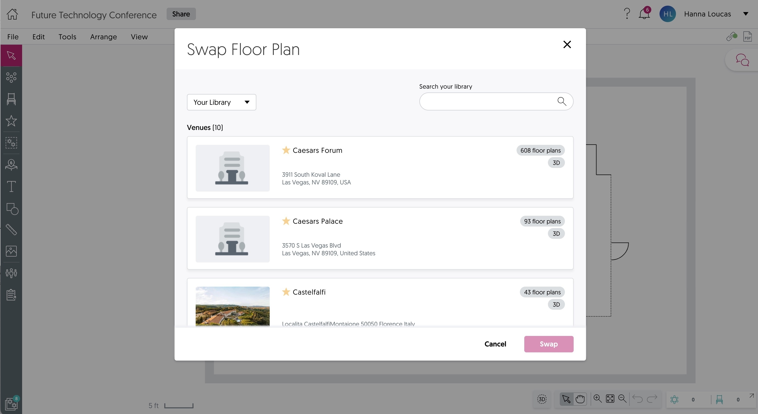Viewport: 758px width, 414px height.
Task: Click the 608 floor plans badge
Action: 540,150
